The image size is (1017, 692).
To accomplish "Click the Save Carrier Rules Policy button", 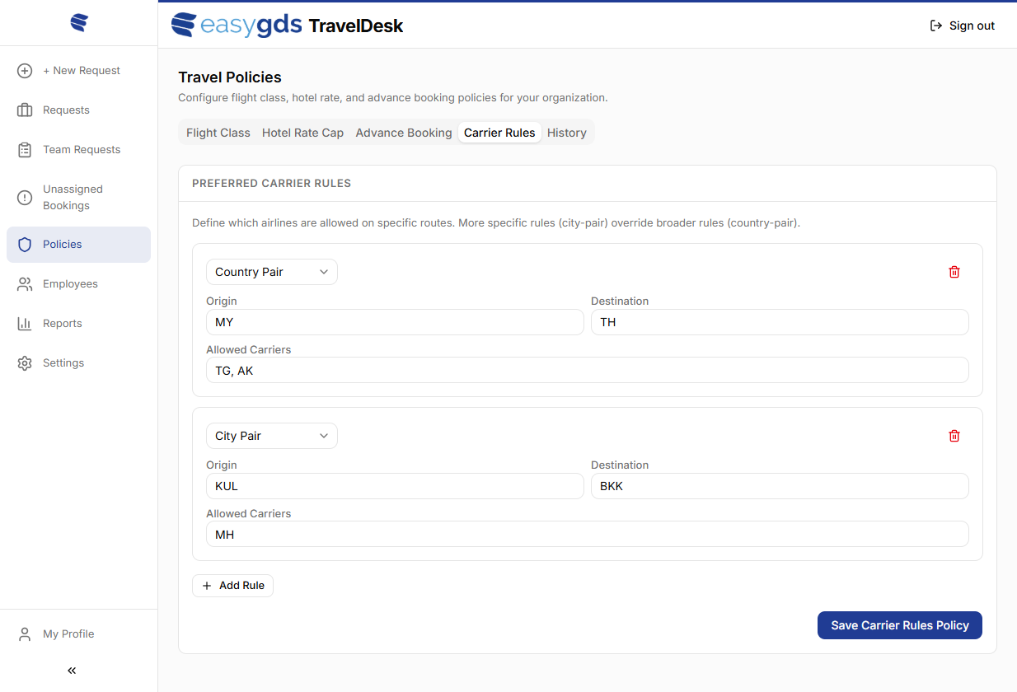I will 899,625.
